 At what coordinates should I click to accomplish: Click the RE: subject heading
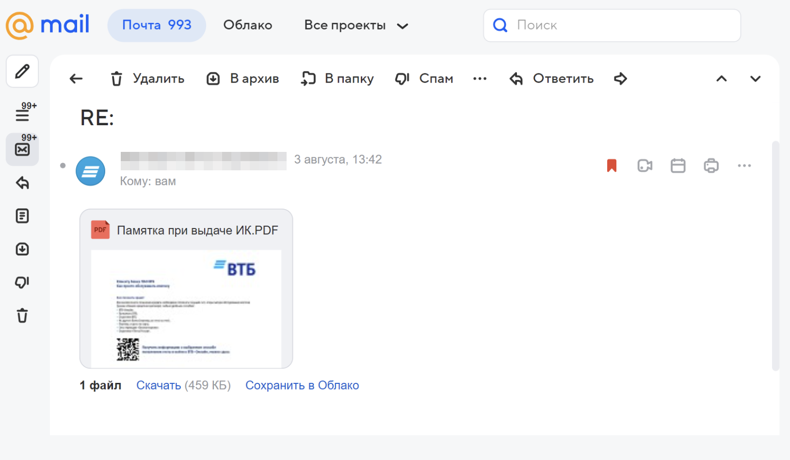pyautogui.click(x=97, y=118)
